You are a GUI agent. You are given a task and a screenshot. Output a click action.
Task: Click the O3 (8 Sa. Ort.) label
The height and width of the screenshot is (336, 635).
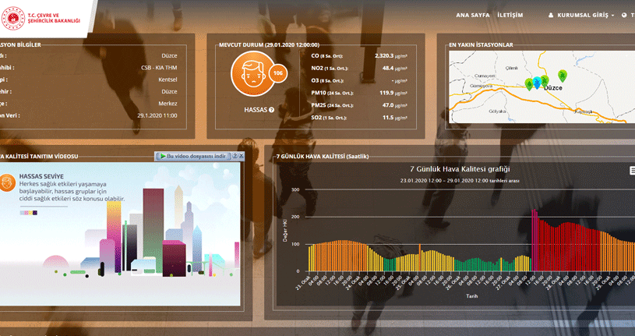click(x=329, y=80)
